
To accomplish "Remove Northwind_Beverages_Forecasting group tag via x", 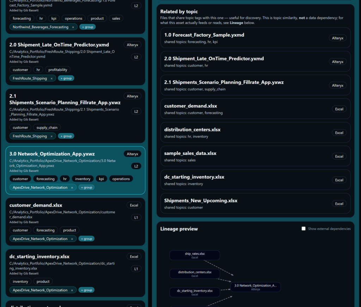I will point(73,27).
